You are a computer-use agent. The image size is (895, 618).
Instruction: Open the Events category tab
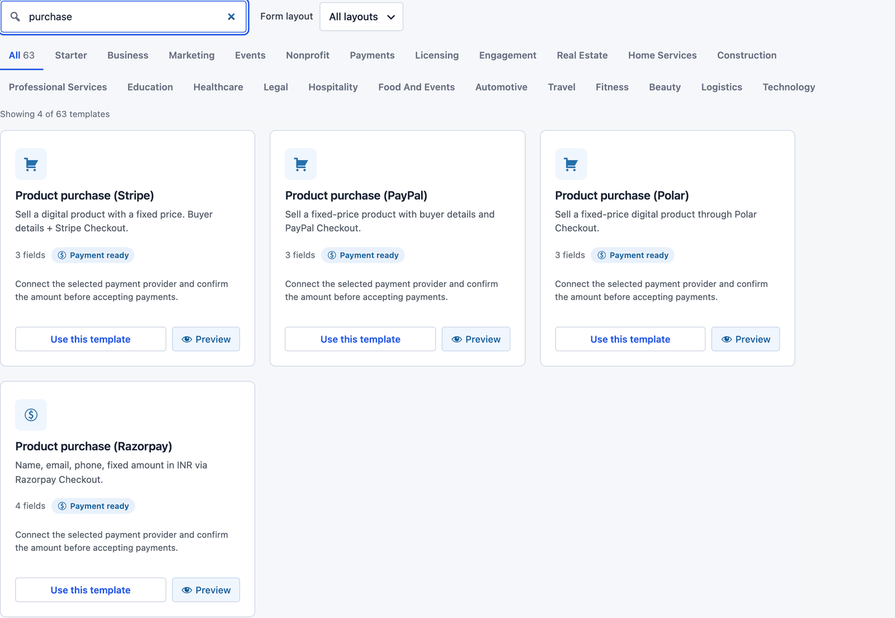(250, 55)
